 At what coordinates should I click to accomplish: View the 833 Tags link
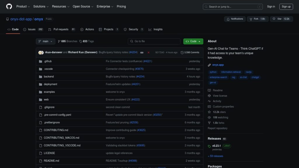(x=86, y=41)
